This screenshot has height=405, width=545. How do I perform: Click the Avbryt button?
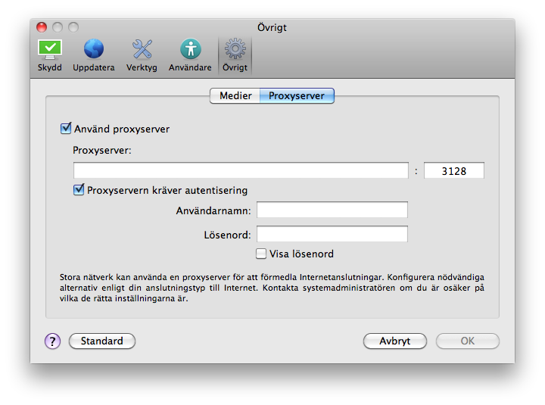[x=395, y=341]
